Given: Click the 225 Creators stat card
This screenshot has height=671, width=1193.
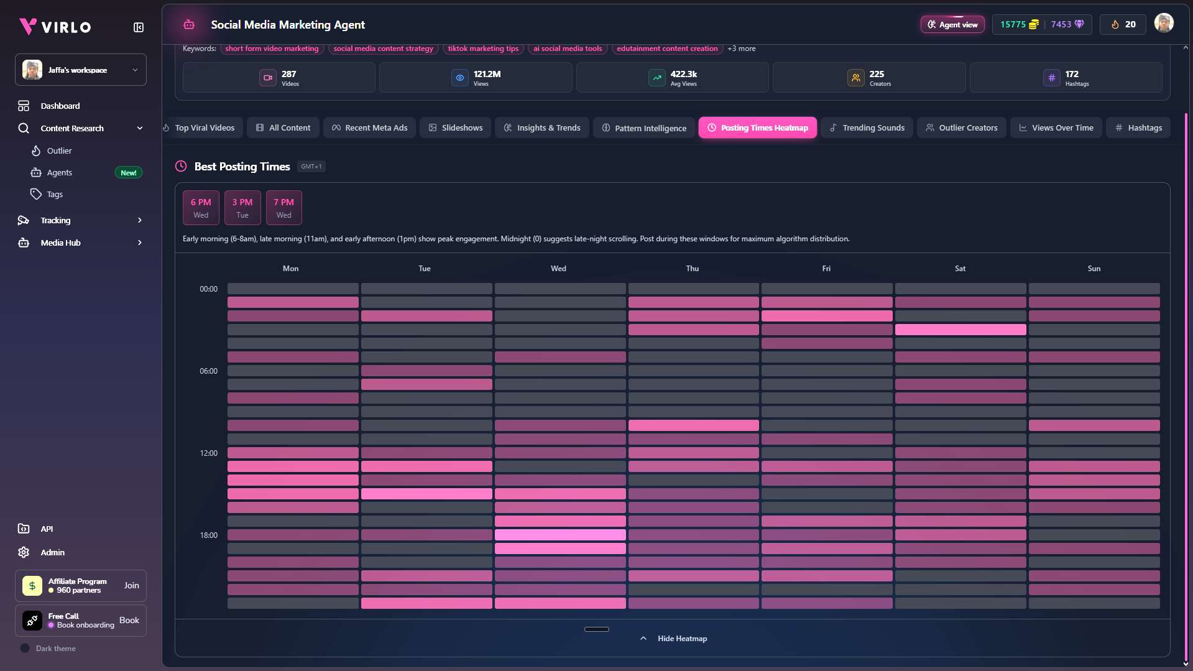Looking at the screenshot, I should click(869, 78).
